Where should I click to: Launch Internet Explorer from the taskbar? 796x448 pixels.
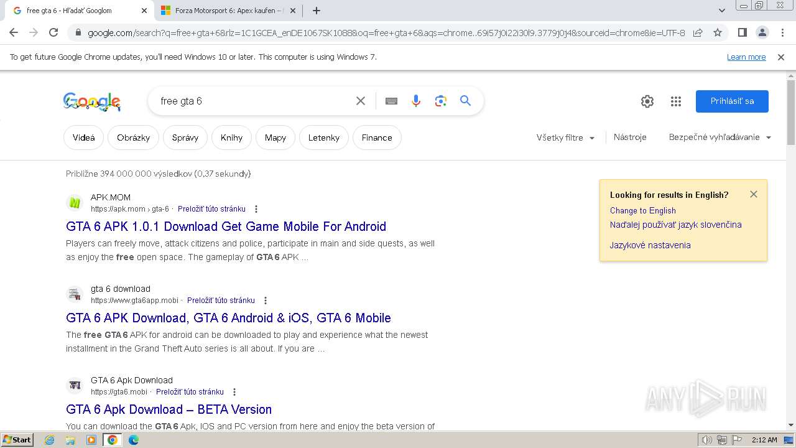[50, 440]
